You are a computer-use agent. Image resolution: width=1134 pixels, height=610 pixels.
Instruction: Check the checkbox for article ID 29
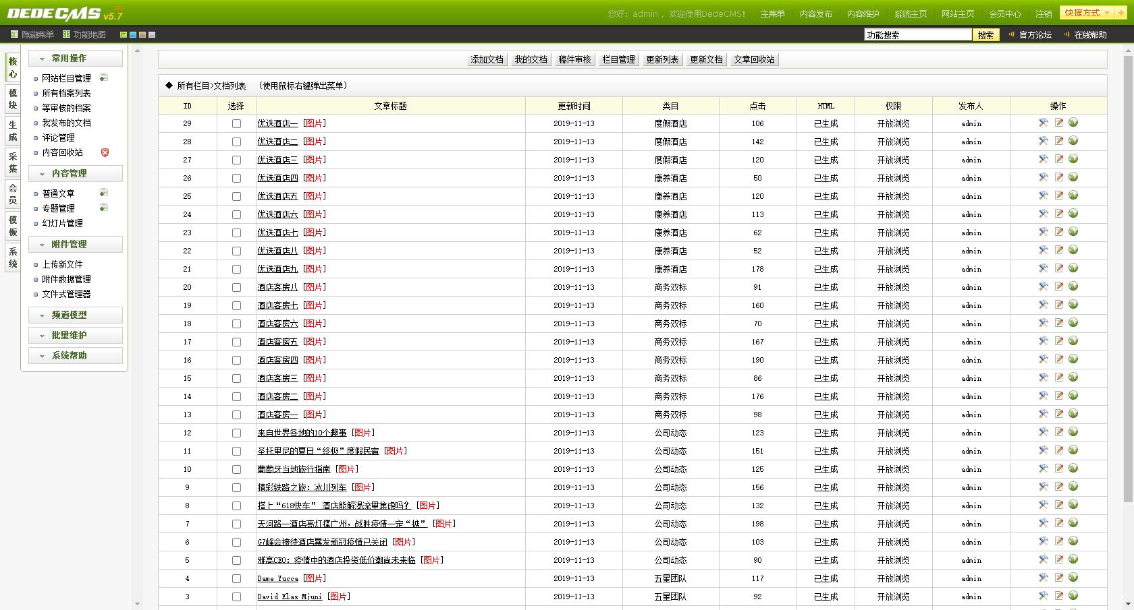[x=236, y=124]
